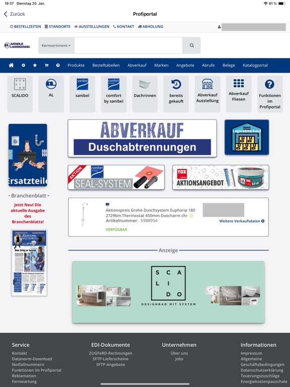290x387 pixels.
Task: Open the TOX Aktionsangebot banner
Action: pyautogui.click(x=221, y=177)
